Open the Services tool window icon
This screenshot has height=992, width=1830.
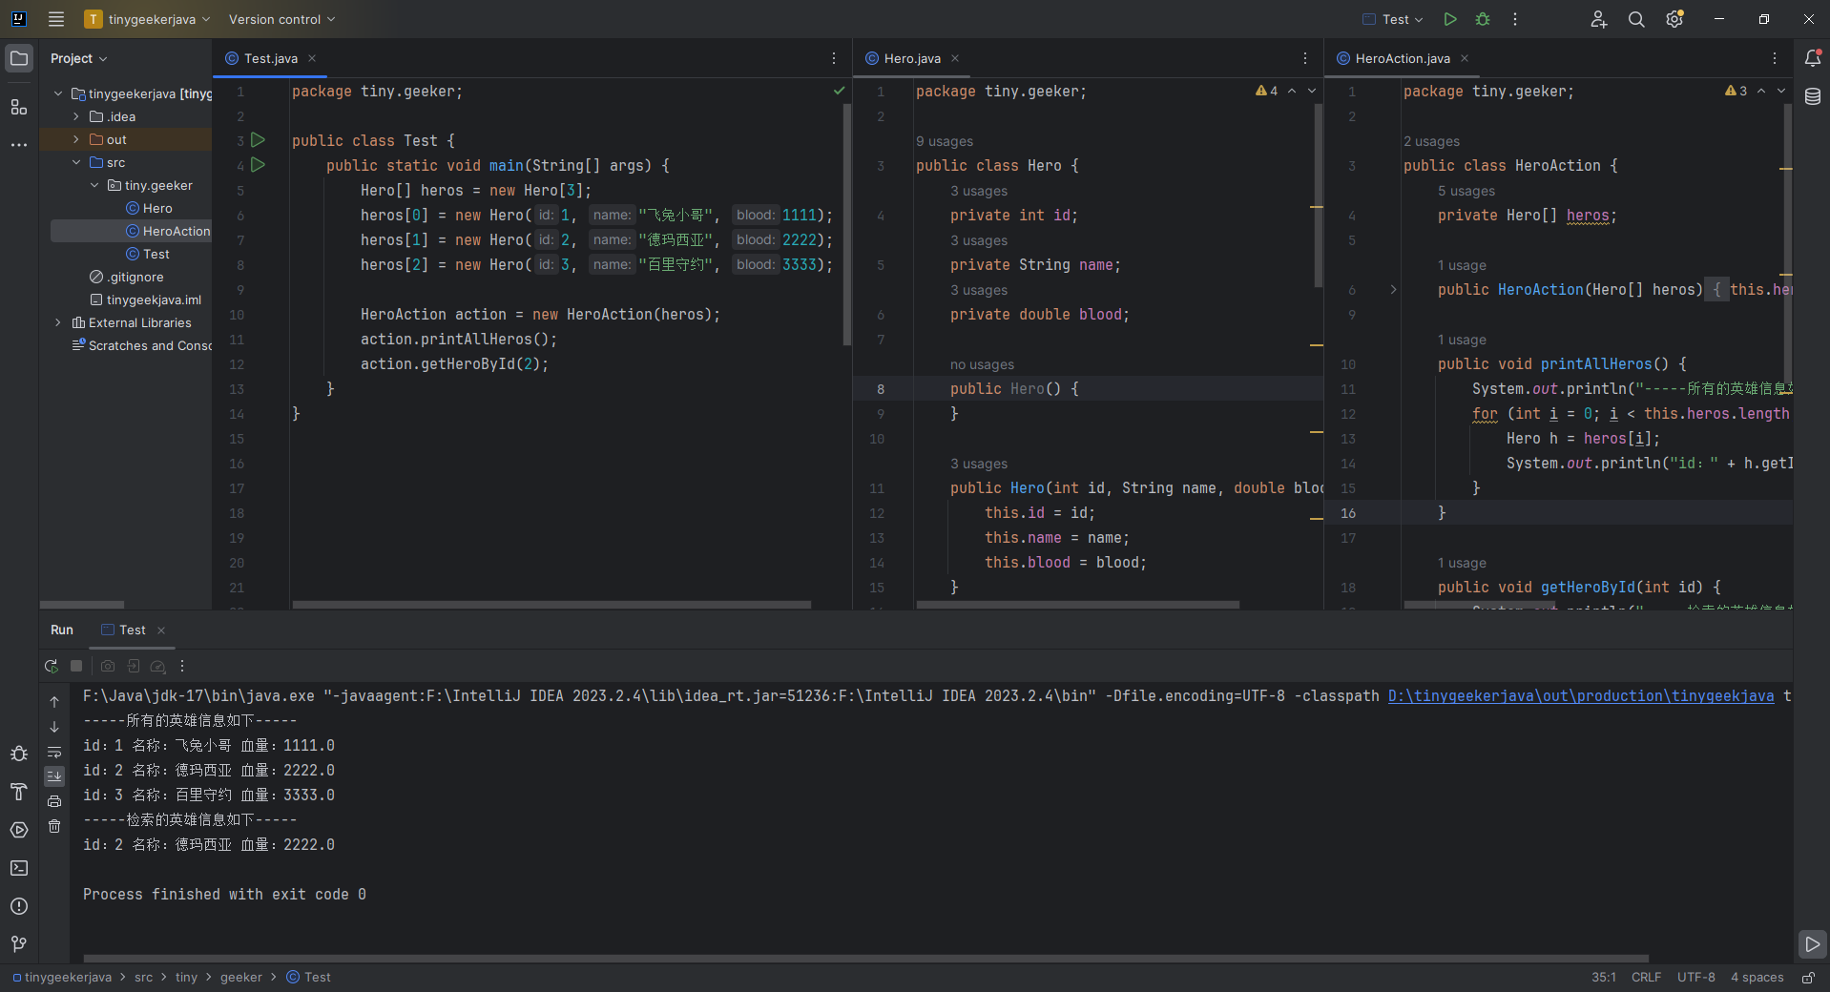19,830
